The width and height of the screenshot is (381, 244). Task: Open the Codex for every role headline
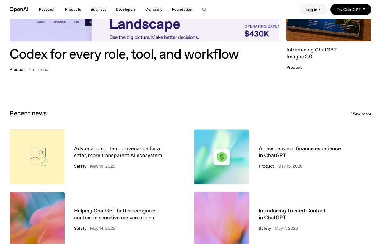[x=124, y=54]
